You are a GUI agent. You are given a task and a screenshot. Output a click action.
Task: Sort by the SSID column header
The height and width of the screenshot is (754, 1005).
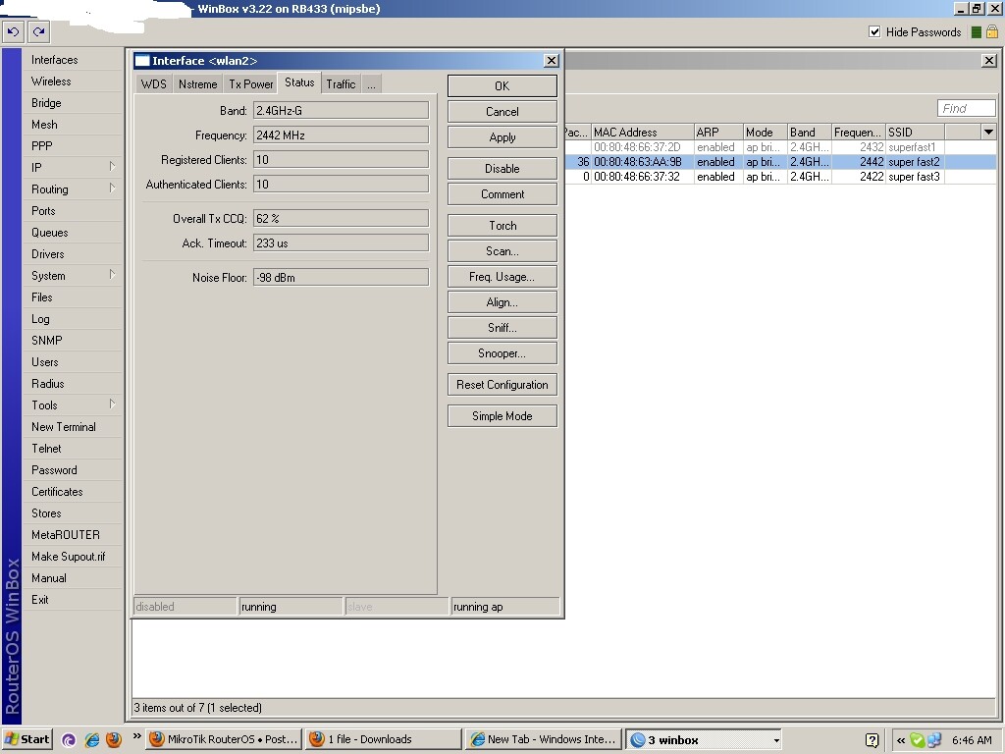[x=915, y=133]
